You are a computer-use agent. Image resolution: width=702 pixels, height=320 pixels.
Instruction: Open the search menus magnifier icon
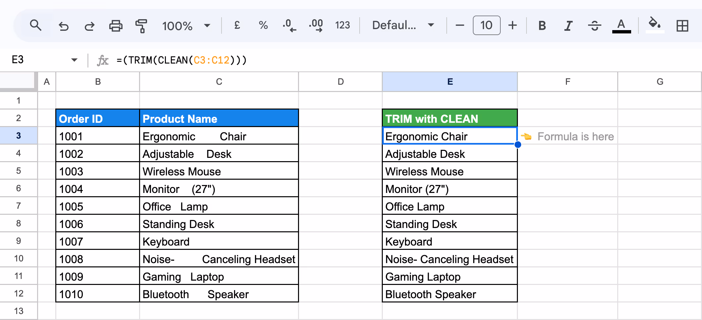point(35,25)
